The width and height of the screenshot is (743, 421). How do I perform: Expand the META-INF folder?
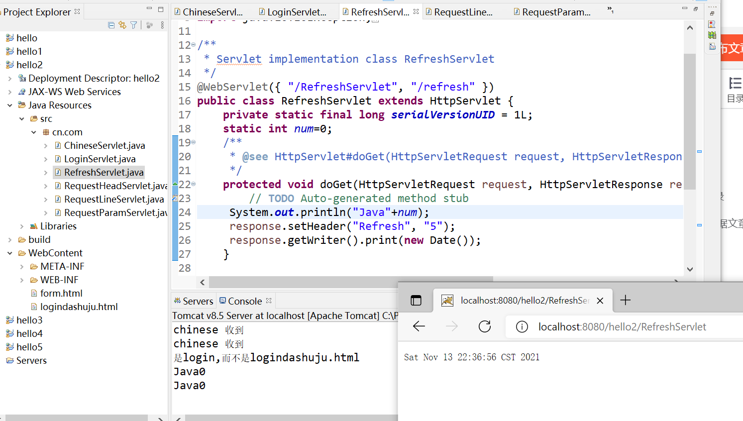[22, 266]
